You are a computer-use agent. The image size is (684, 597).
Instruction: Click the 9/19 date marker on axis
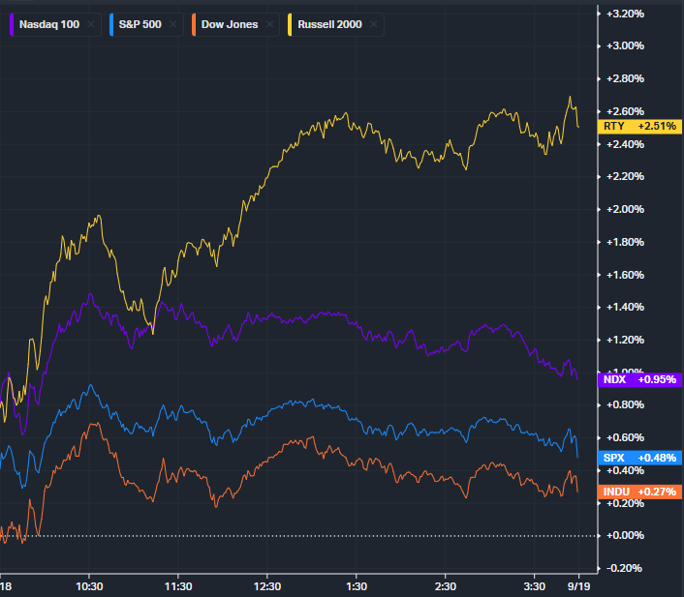tap(580, 586)
